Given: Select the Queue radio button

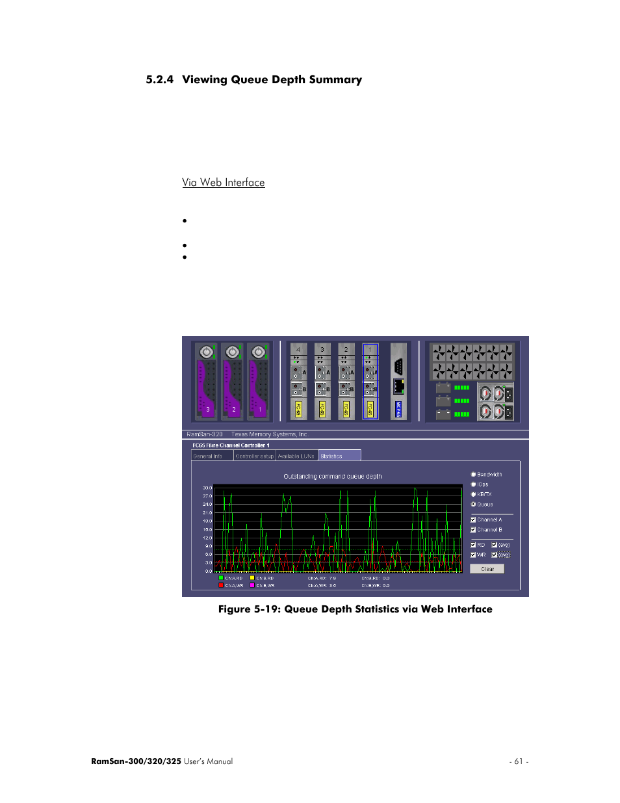Looking at the screenshot, I should point(473,504).
